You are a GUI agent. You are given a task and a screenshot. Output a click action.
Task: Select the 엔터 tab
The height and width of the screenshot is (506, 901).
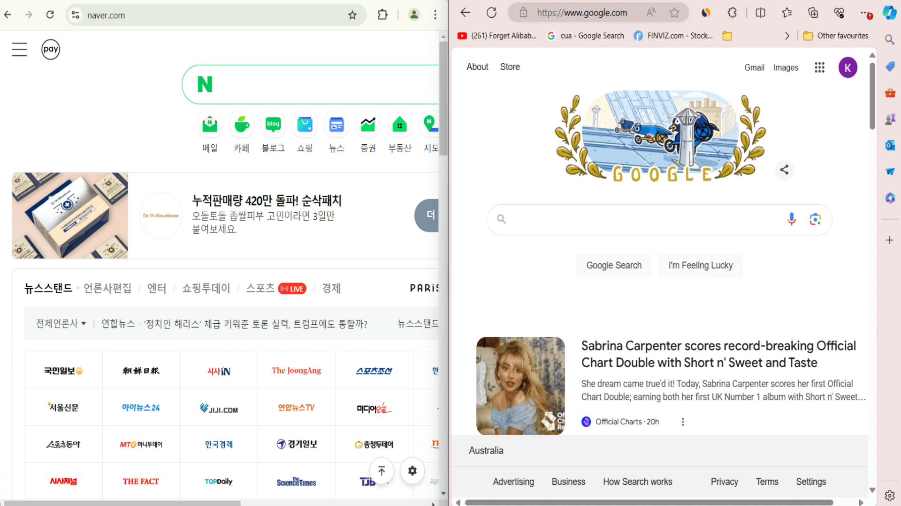[x=157, y=288]
